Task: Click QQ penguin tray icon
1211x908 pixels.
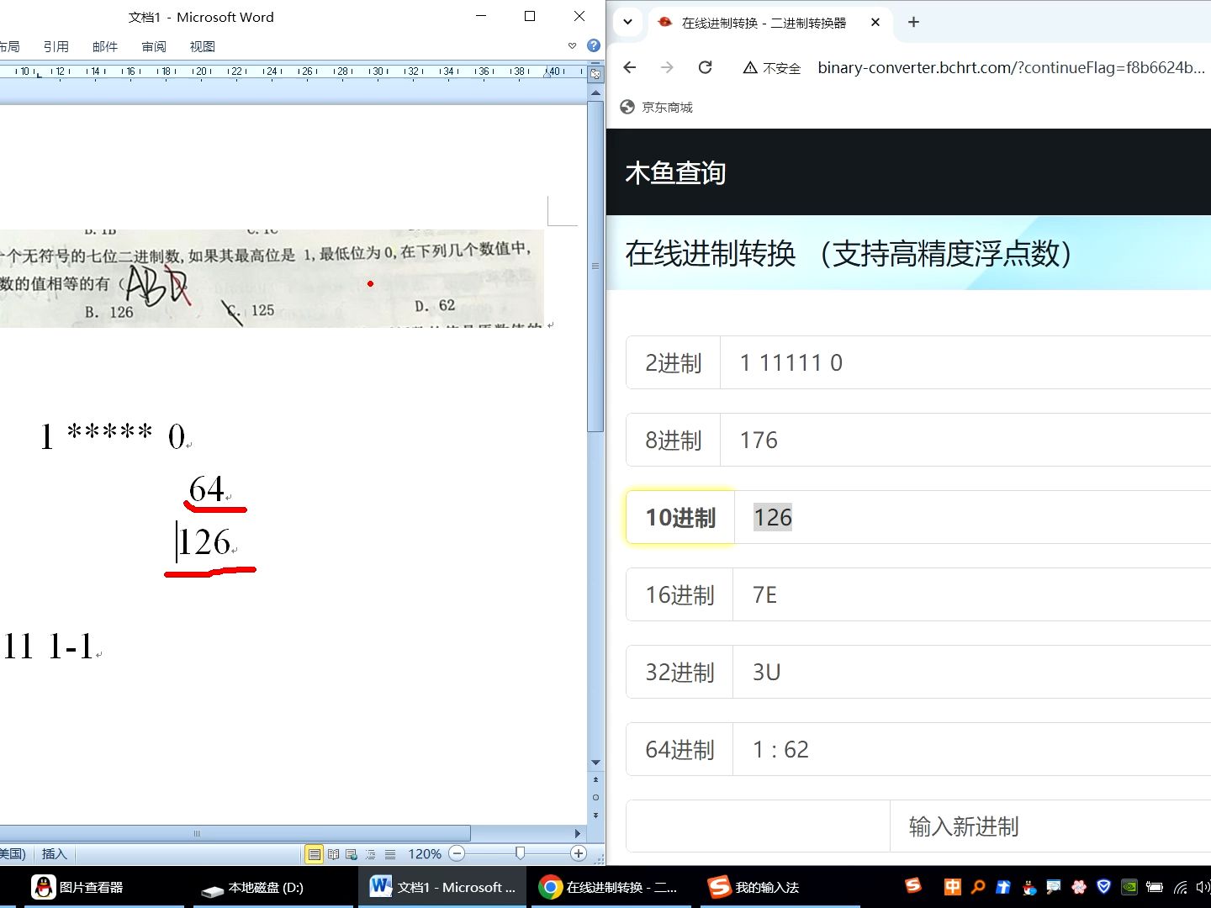Action: [1029, 886]
